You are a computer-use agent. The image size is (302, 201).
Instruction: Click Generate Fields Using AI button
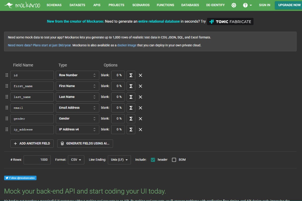85,143
